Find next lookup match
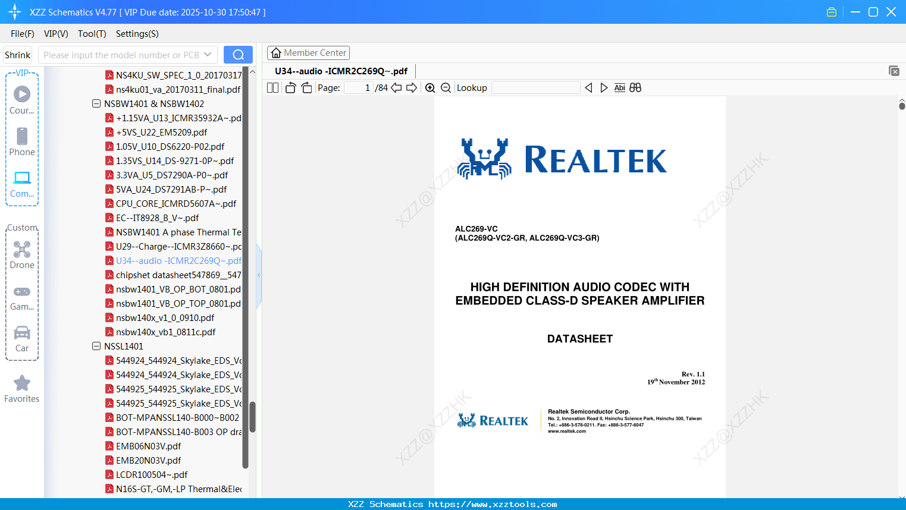 [x=604, y=88]
